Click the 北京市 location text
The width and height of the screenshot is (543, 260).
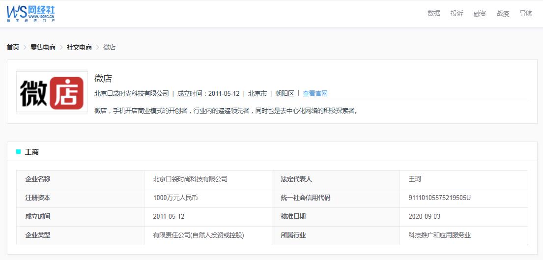pyautogui.click(x=257, y=93)
